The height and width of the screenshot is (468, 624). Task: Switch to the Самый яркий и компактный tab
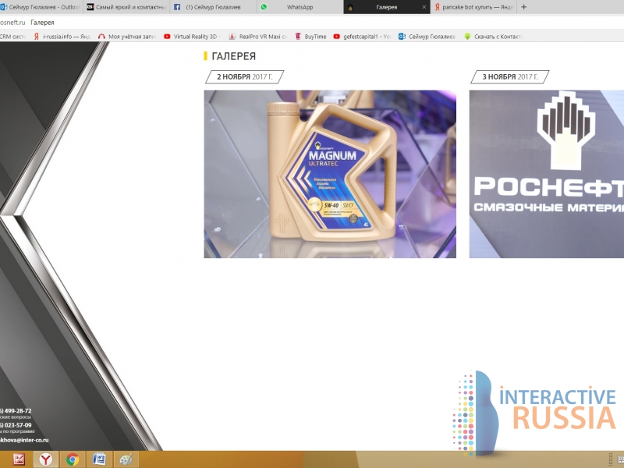pyautogui.click(x=126, y=7)
